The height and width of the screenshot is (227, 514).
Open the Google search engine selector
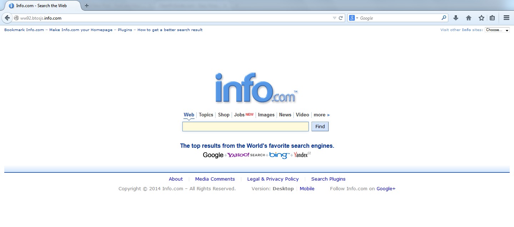(354, 18)
